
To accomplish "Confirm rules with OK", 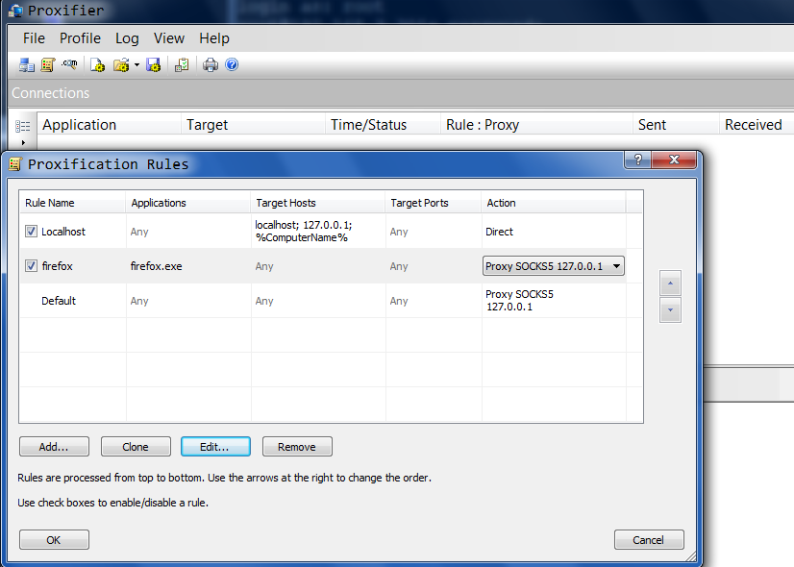I will [54, 540].
